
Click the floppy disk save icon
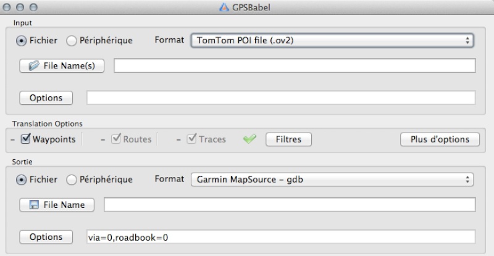click(x=34, y=205)
